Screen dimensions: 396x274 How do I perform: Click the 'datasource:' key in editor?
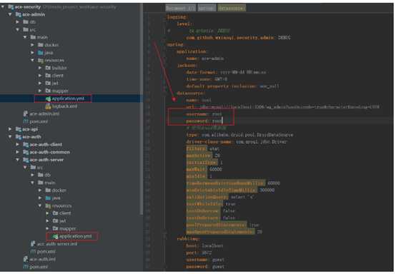point(190,93)
